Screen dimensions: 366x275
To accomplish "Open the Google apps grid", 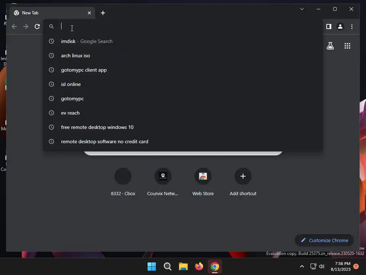I will point(347,46).
